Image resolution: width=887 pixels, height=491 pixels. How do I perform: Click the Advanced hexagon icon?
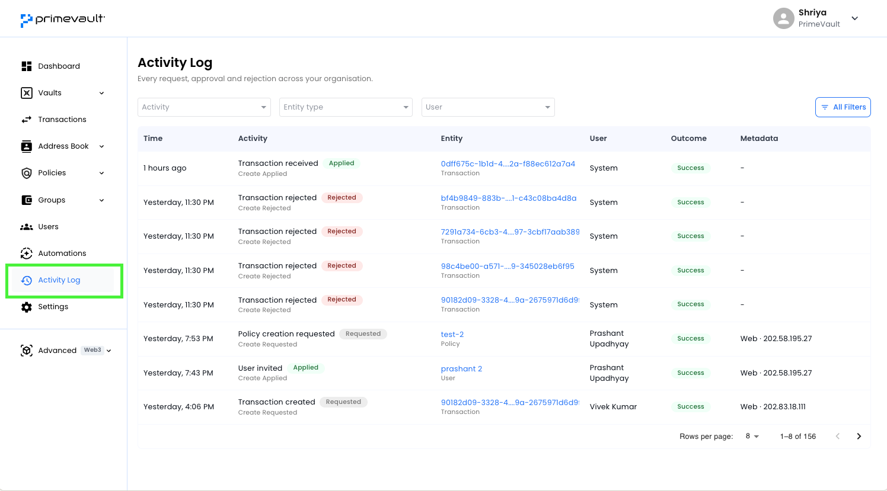pos(27,351)
